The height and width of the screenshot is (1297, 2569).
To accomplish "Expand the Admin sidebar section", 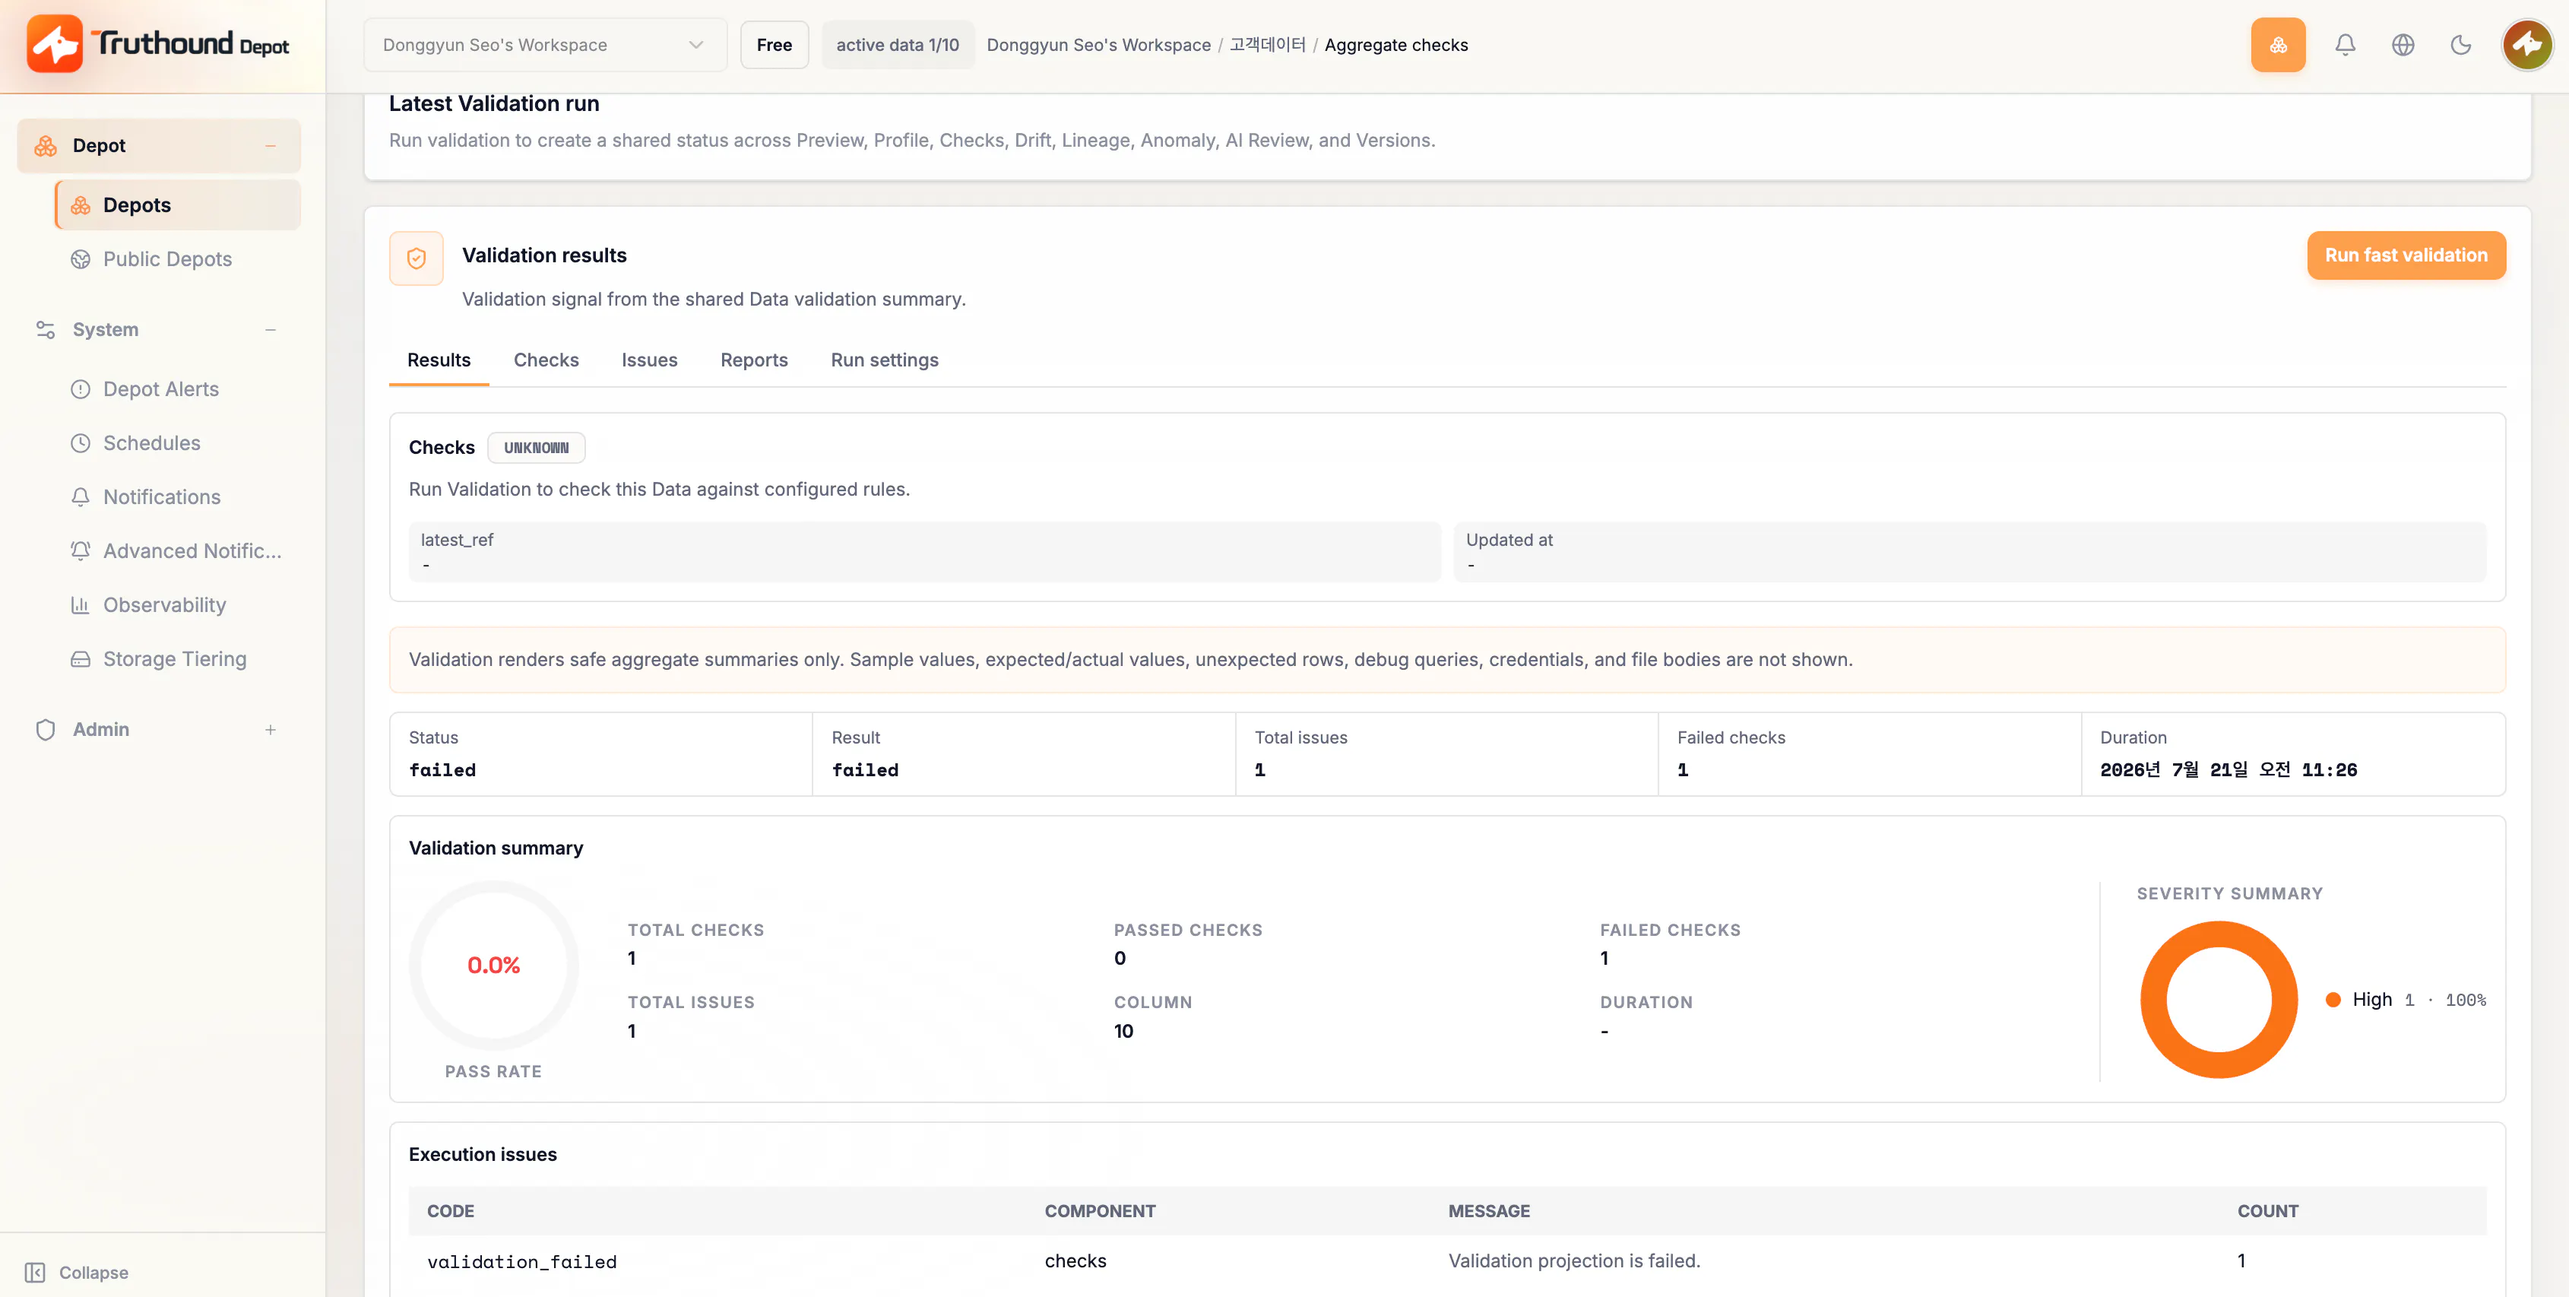I will [x=271, y=729].
